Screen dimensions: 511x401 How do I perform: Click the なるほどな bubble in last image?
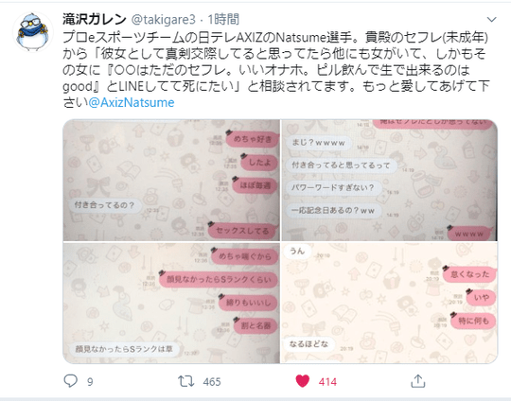tap(308, 344)
